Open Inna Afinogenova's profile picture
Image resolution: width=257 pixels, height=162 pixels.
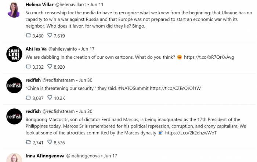point(14,158)
